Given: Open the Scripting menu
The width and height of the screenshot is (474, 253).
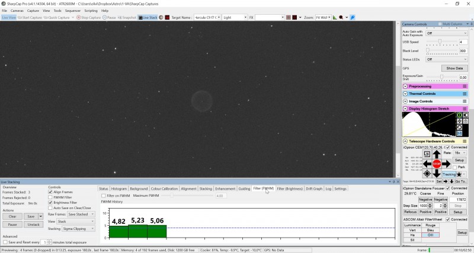Looking at the screenshot, I should click(x=91, y=11).
